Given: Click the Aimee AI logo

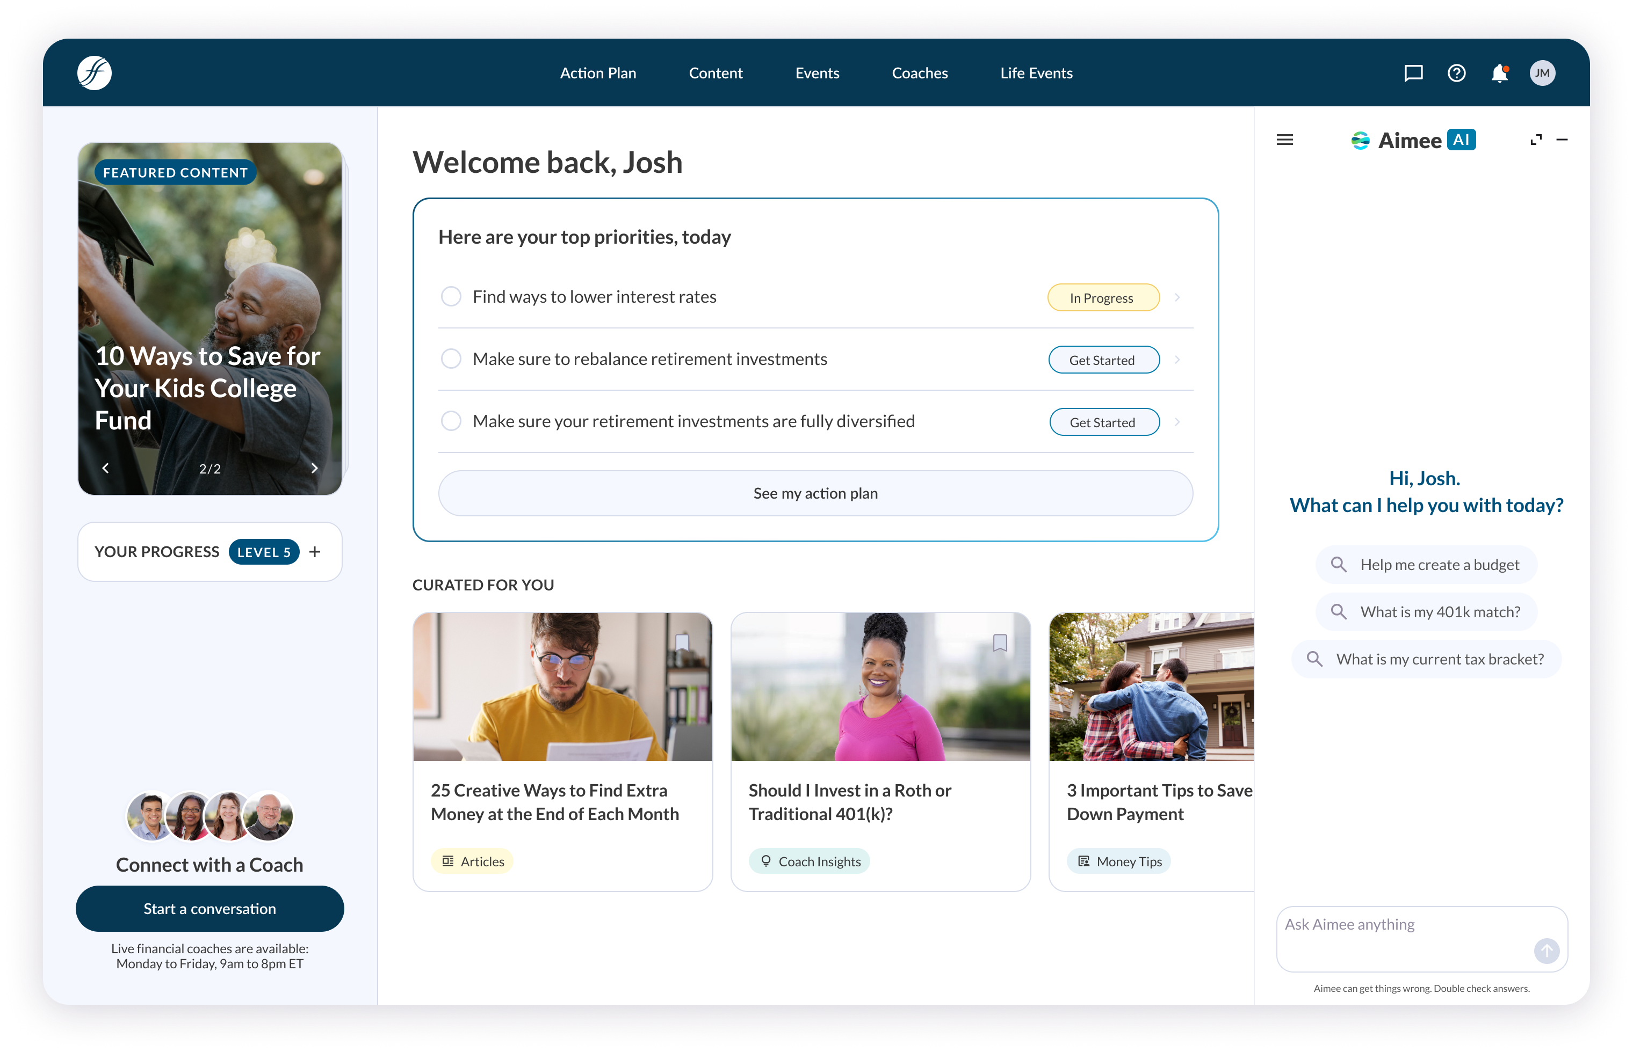Looking at the screenshot, I should [x=1413, y=140].
